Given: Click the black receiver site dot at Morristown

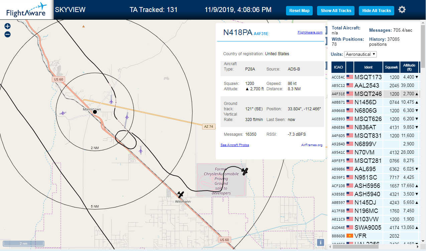Looking at the screenshot, I should pyautogui.click(x=95, y=112).
